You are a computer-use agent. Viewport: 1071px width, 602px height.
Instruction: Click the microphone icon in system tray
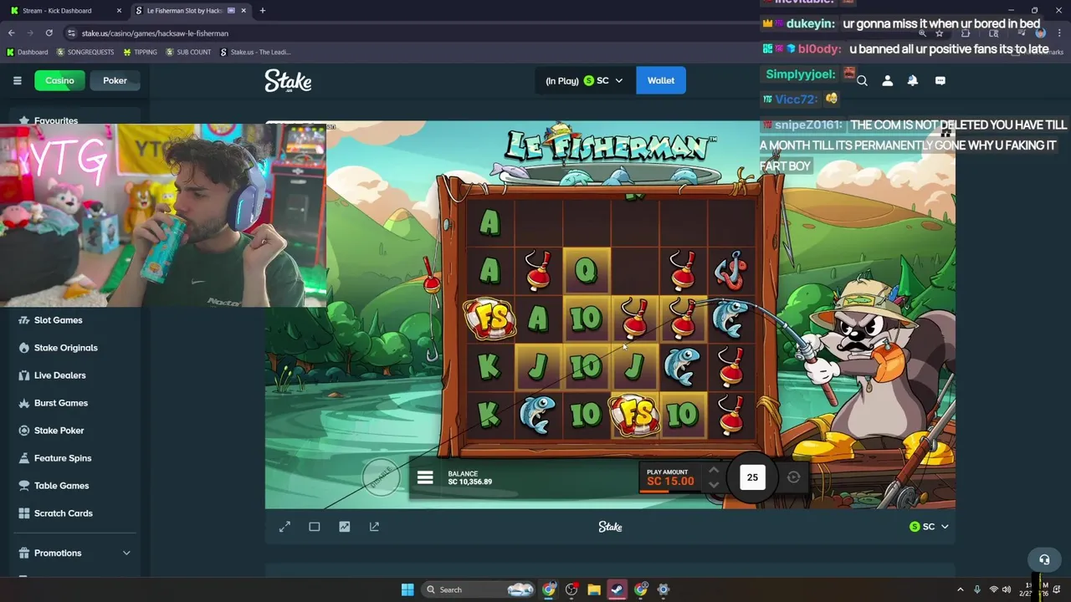point(976,589)
